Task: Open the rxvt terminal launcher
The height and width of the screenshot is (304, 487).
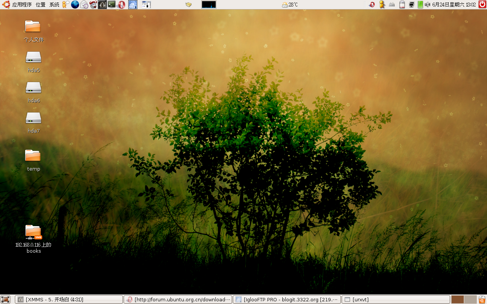Action: [146, 5]
